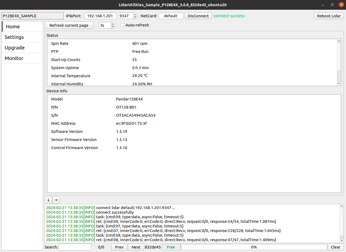The height and width of the screenshot is (252, 346).
Task: Increase the refresh interval with up arrow
Action: point(113,24)
